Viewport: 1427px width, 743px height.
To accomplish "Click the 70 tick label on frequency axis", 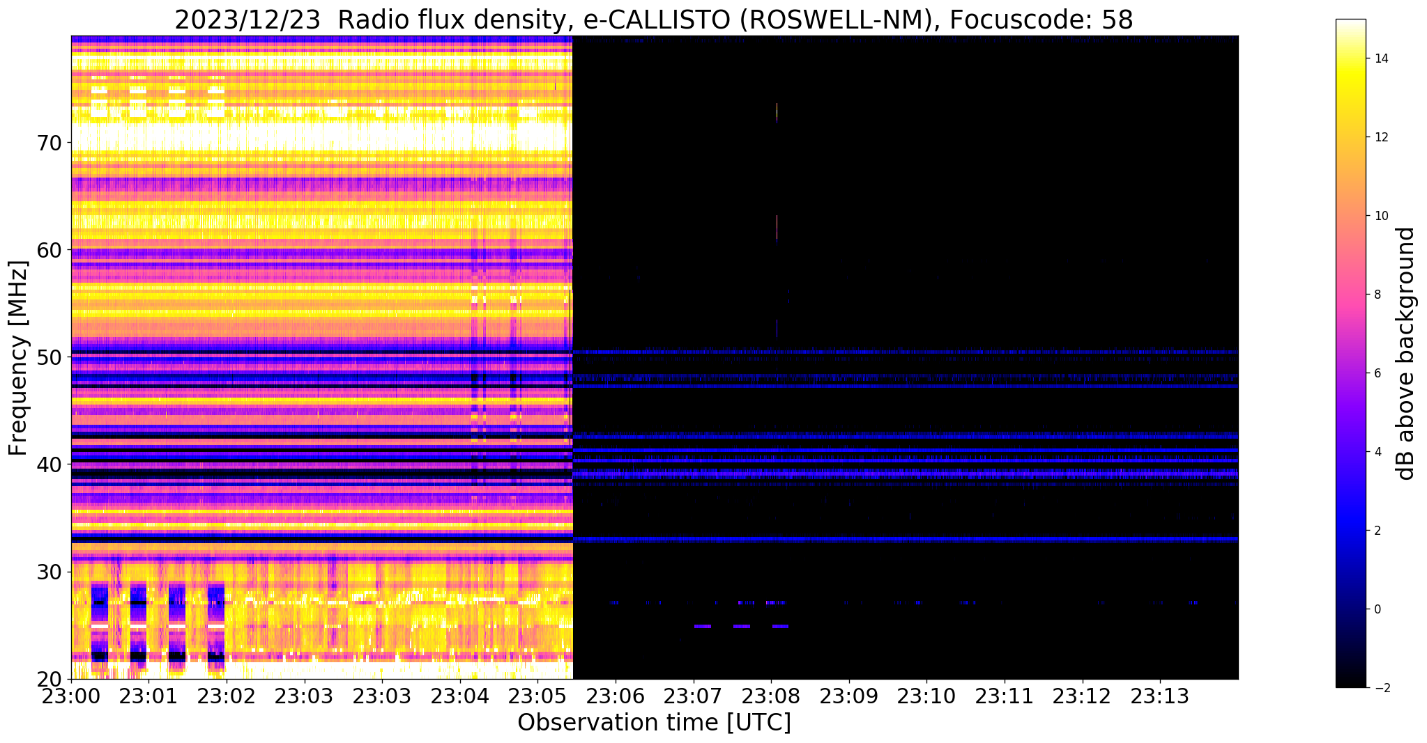I will 49,143.
